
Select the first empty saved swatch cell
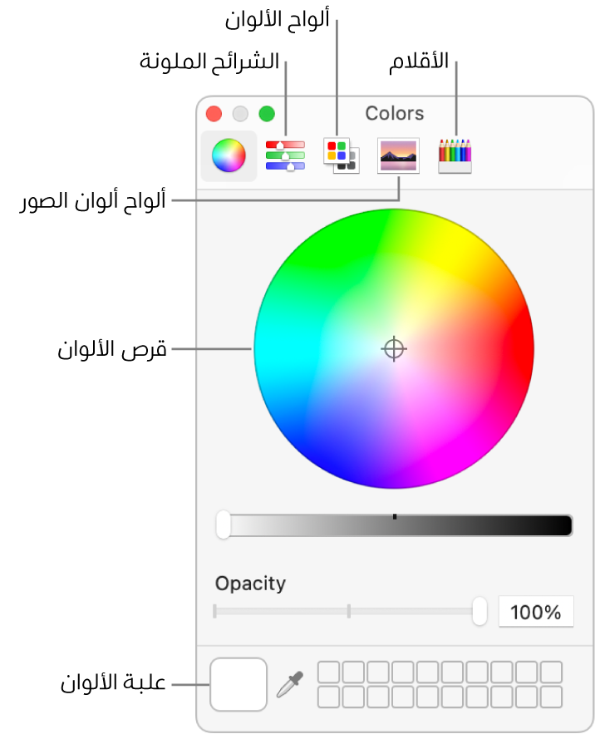click(x=329, y=672)
